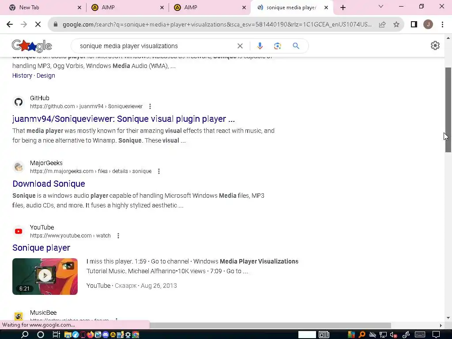Go back to the previous page
452x339 pixels.
[x=10, y=25]
